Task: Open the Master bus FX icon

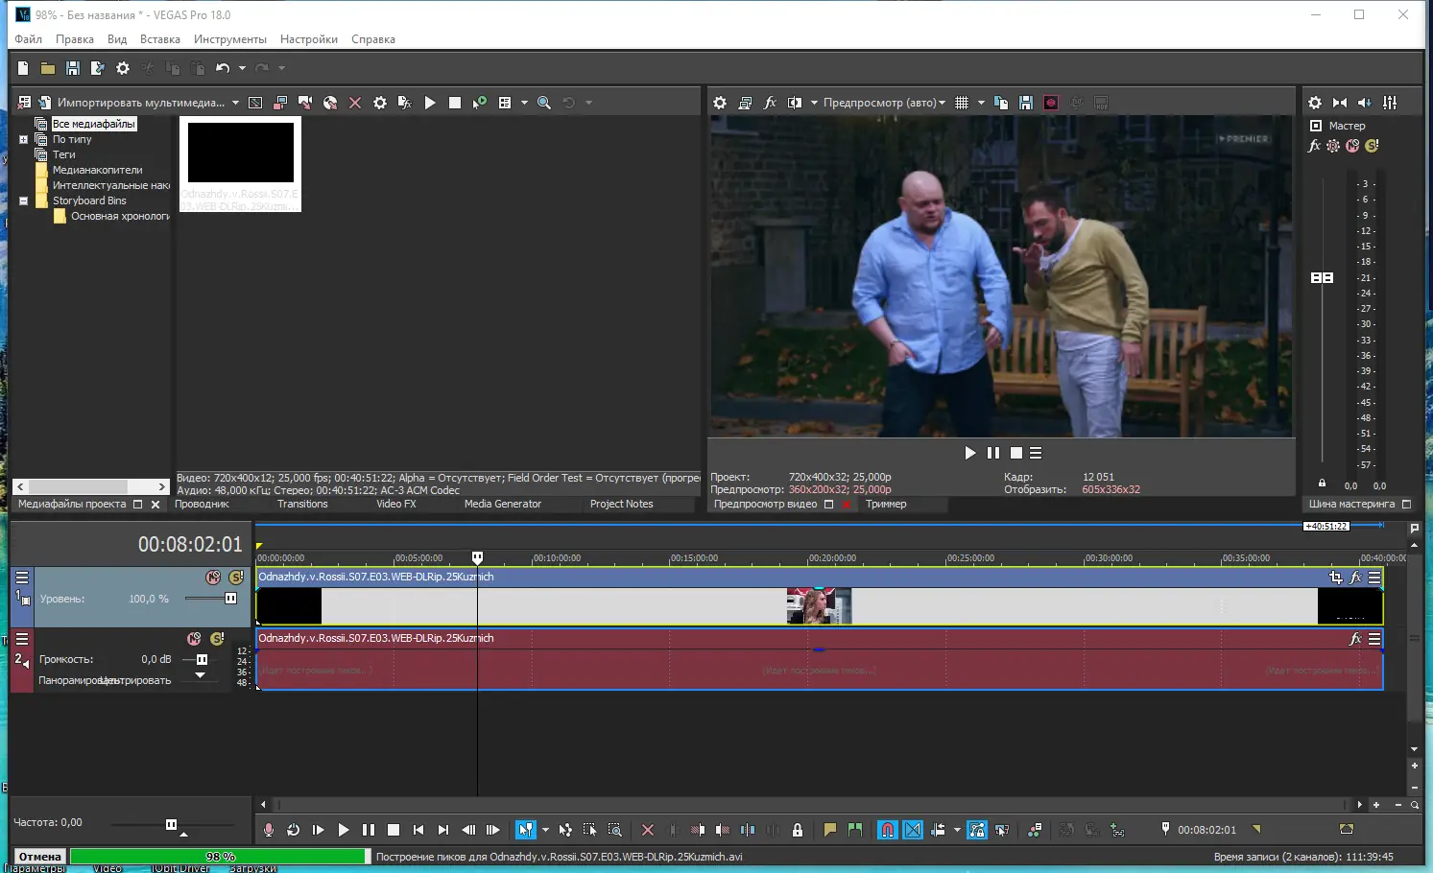Action: click(x=1314, y=146)
